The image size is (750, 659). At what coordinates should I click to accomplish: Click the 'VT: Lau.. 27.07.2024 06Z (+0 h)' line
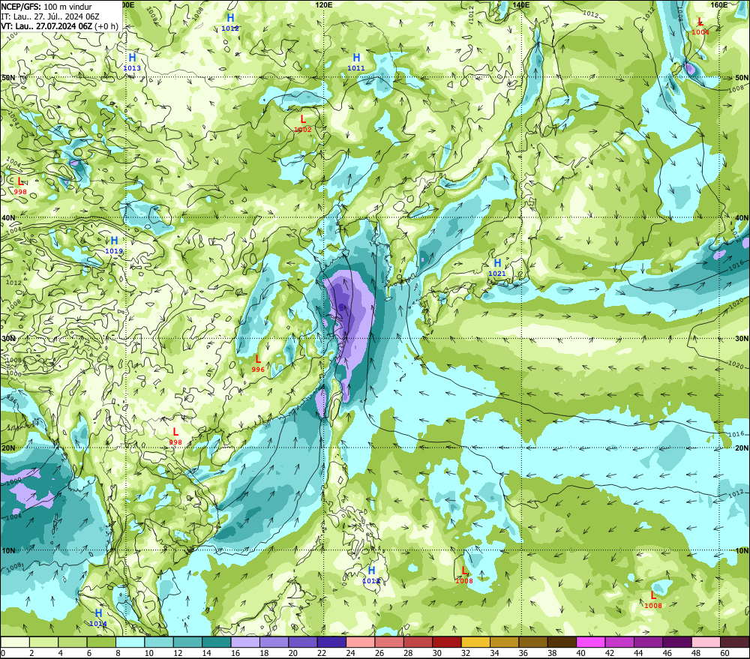click(60, 26)
